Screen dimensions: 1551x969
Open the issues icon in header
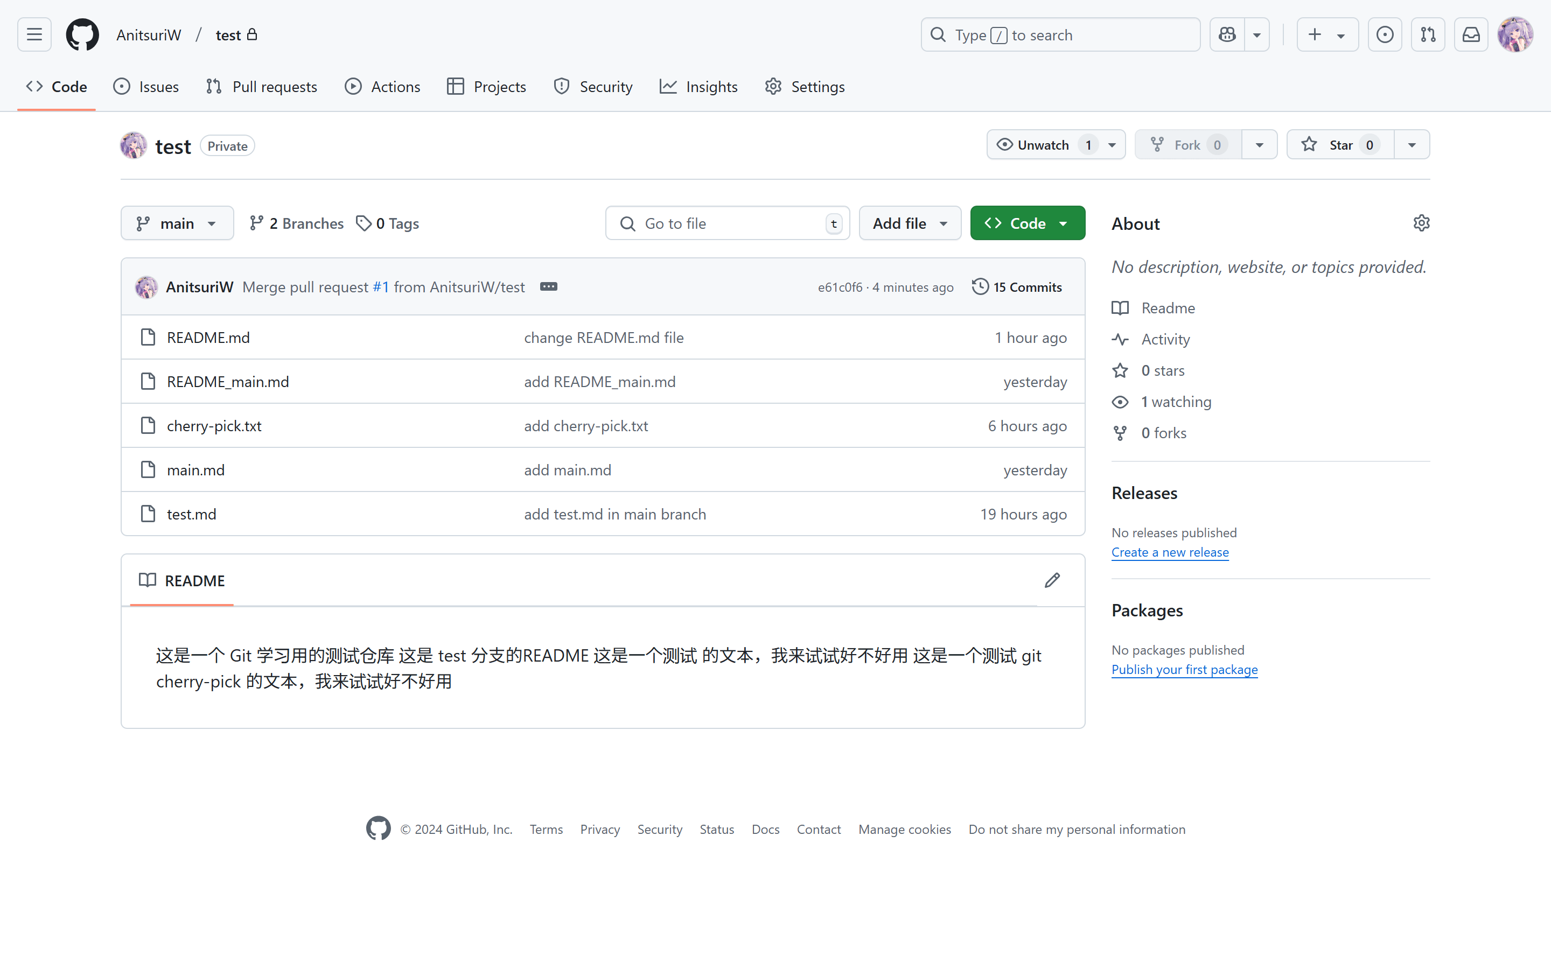coord(1385,34)
